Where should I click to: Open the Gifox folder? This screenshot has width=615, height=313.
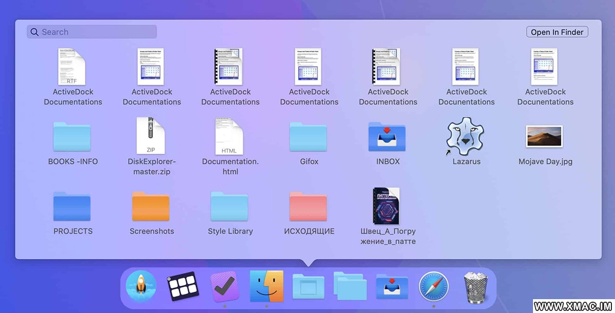tap(309, 137)
